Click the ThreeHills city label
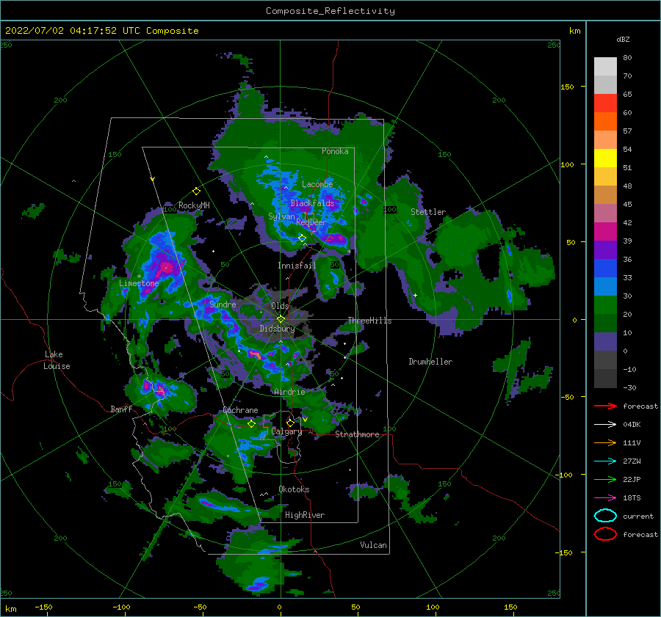 (369, 321)
